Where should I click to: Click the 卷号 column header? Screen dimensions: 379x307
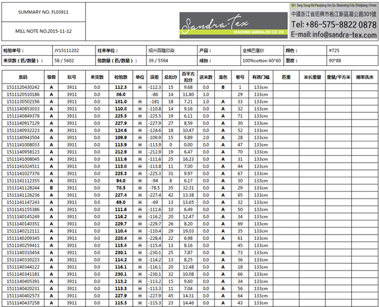point(240,77)
